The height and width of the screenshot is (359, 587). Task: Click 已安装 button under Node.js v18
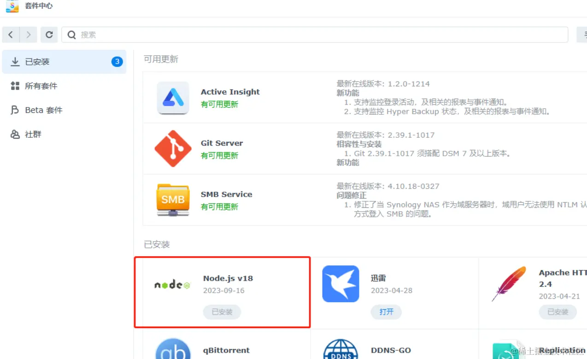pyautogui.click(x=222, y=312)
